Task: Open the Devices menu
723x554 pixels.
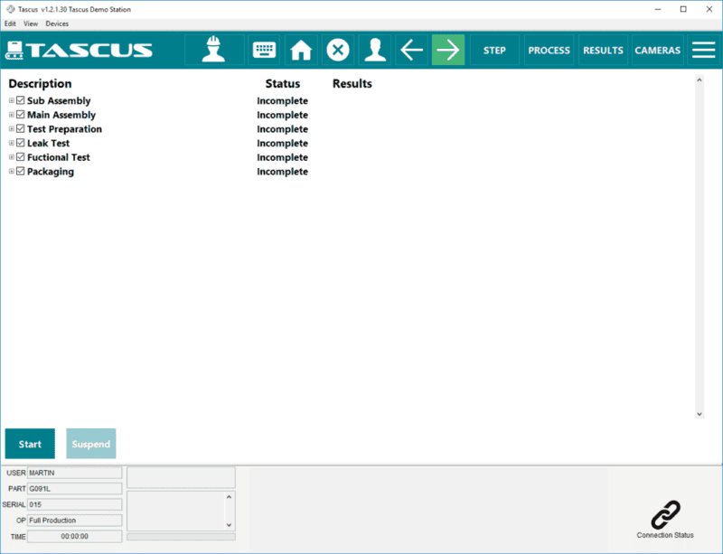Action: tap(57, 23)
